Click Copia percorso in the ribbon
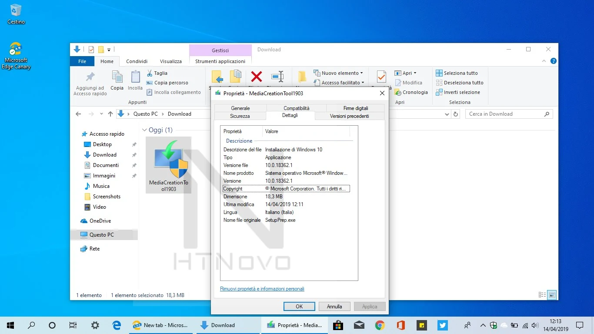Screen dimensions: 594x334 (167, 83)
